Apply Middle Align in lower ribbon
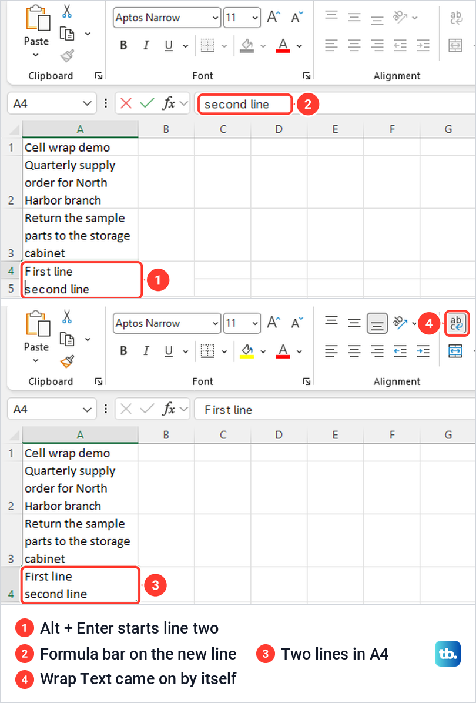Screen dimensions: 476x703 pyautogui.click(x=354, y=323)
